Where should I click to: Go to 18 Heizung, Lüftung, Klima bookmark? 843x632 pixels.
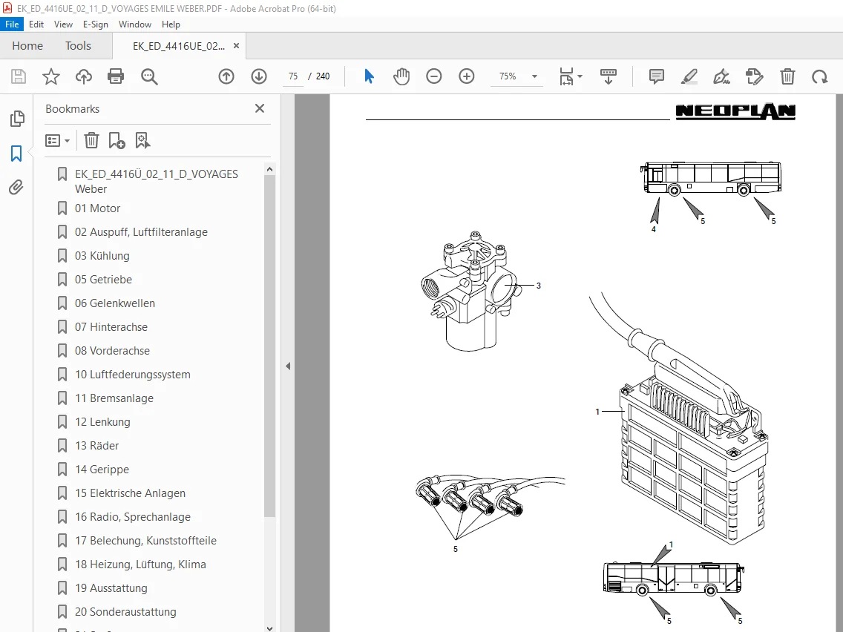coord(140,564)
